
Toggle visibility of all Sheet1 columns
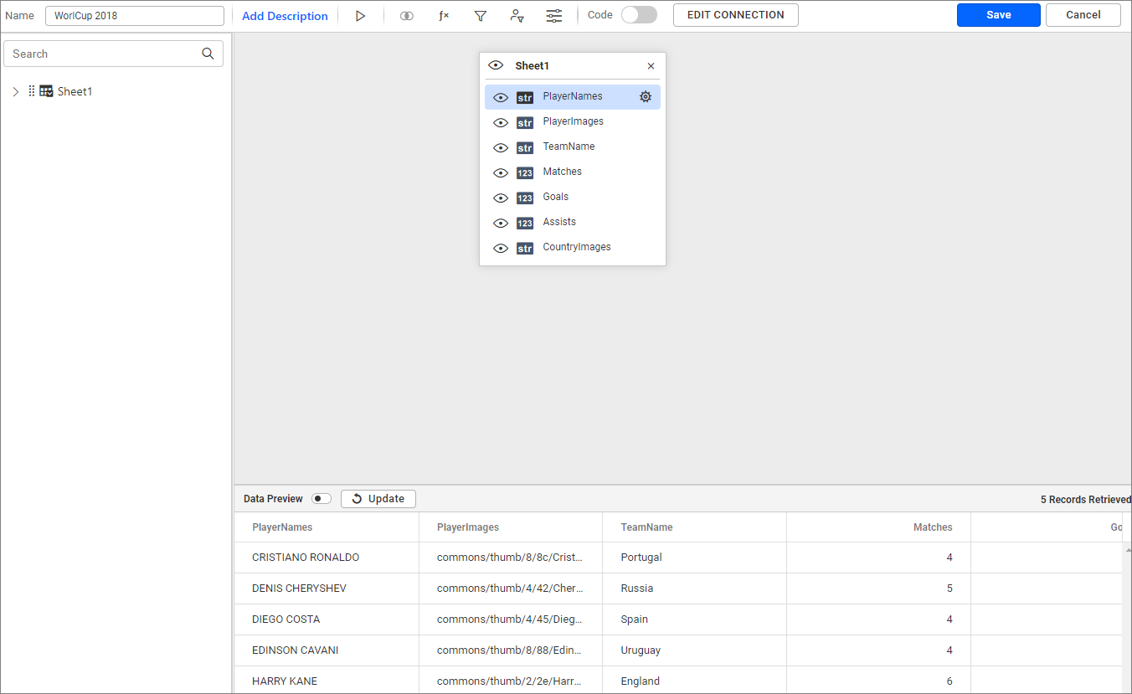(496, 65)
